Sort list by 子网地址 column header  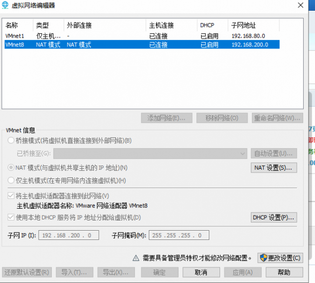(x=254, y=25)
